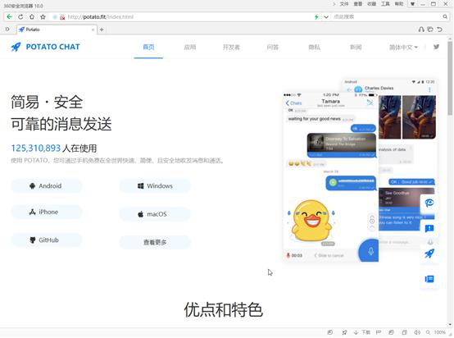Open the GitHub button
The height and width of the screenshot is (338, 454).
click(x=47, y=240)
